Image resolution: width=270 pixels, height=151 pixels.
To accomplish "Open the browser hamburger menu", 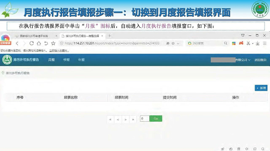I will [264, 43].
